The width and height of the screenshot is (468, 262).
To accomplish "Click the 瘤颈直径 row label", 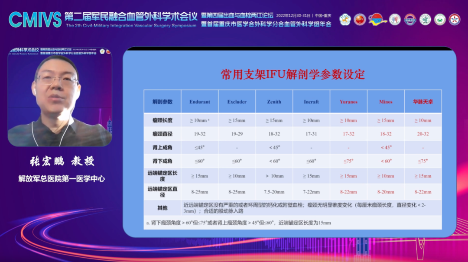I will pyautogui.click(x=162, y=134).
